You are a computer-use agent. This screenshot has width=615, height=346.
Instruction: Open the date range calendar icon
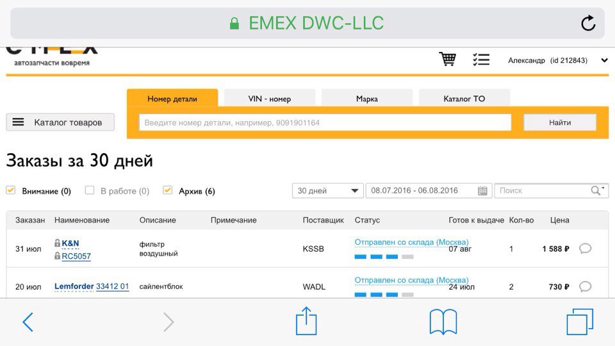[x=482, y=191]
